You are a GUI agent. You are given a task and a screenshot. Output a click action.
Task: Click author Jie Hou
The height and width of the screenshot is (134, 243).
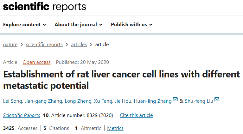pos(123,101)
